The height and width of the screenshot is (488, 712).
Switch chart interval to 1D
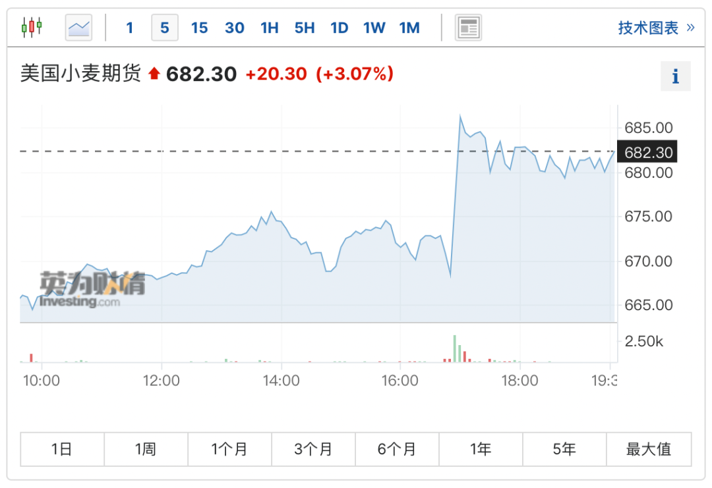click(339, 28)
